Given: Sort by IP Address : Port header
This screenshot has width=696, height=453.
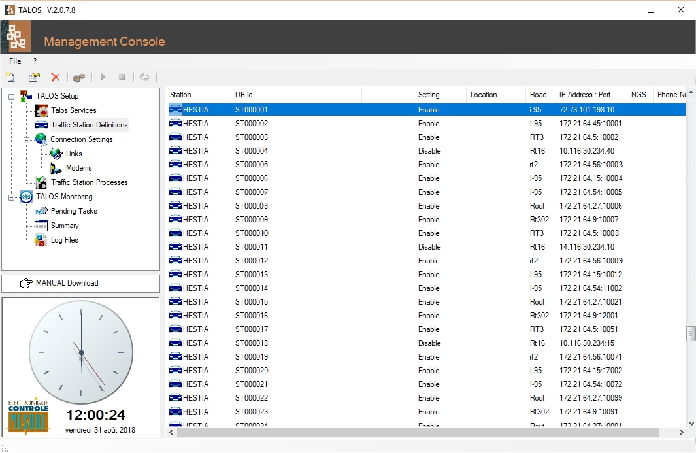Looking at the screenshot, I should [x=590, y=95].
